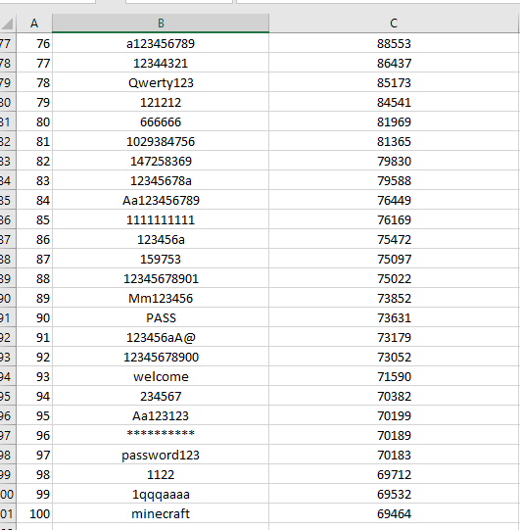Select cell containing 1029384756

(161, 141)
